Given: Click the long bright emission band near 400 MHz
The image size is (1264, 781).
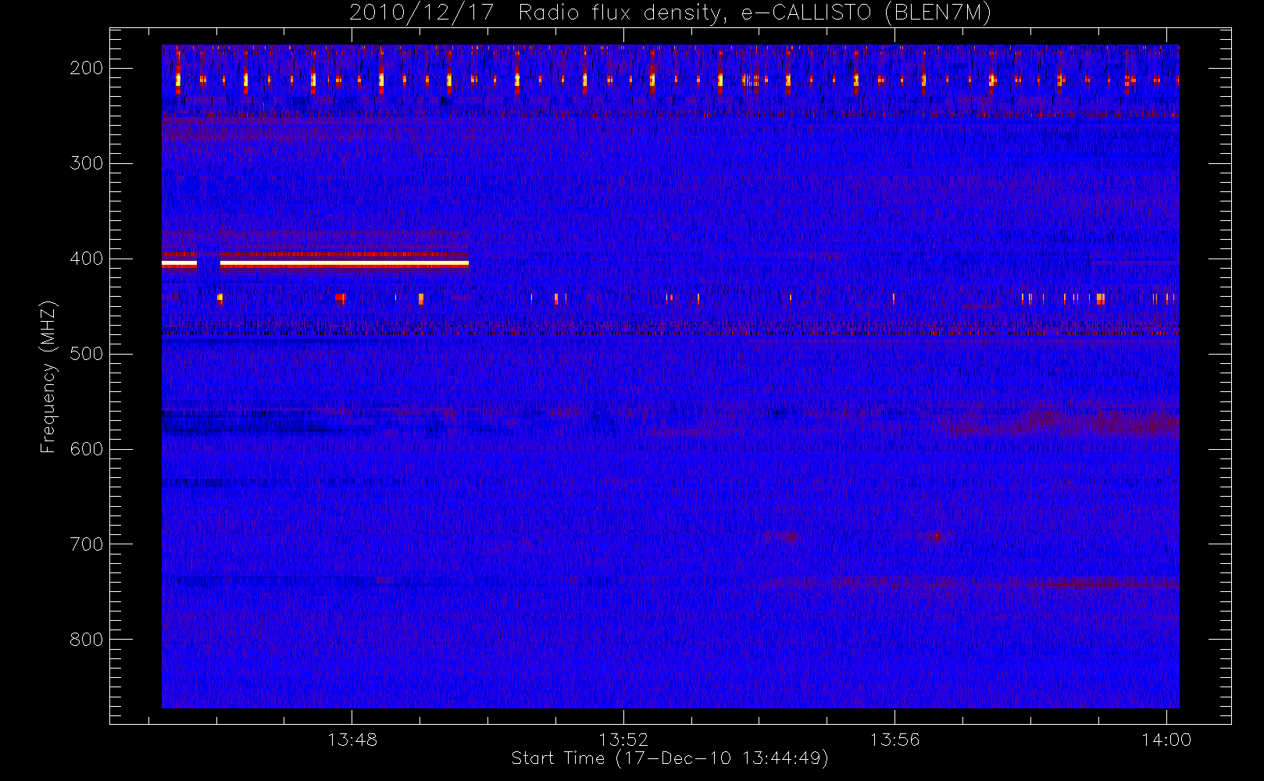Looking at the screenshot, I should click(345, 264).
